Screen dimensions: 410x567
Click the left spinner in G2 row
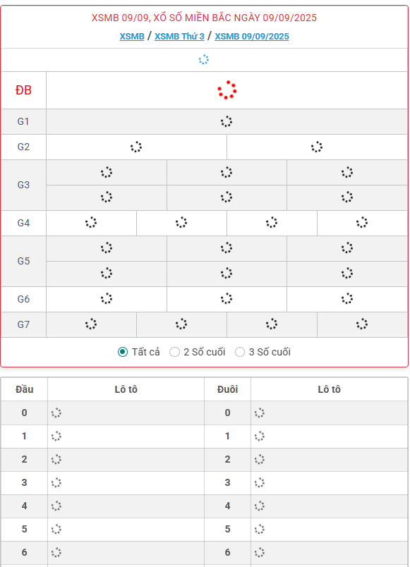tap(136, 147)
